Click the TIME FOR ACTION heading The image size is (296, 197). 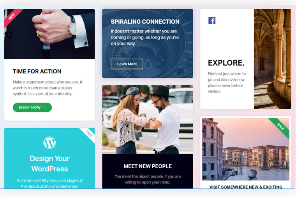37,71
